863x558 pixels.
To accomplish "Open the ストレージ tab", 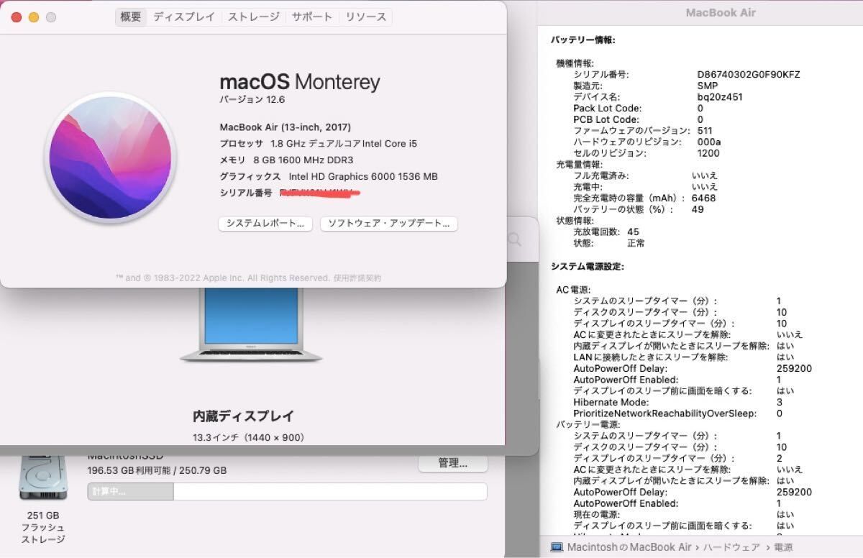I will point(254,17).
